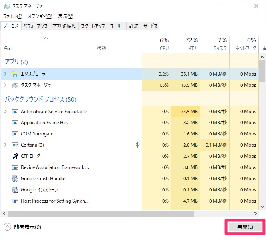The image size is (266, 237).
Task: Select the バックグラウンド プロセス (50) heading
Action: tap(41, 99)
